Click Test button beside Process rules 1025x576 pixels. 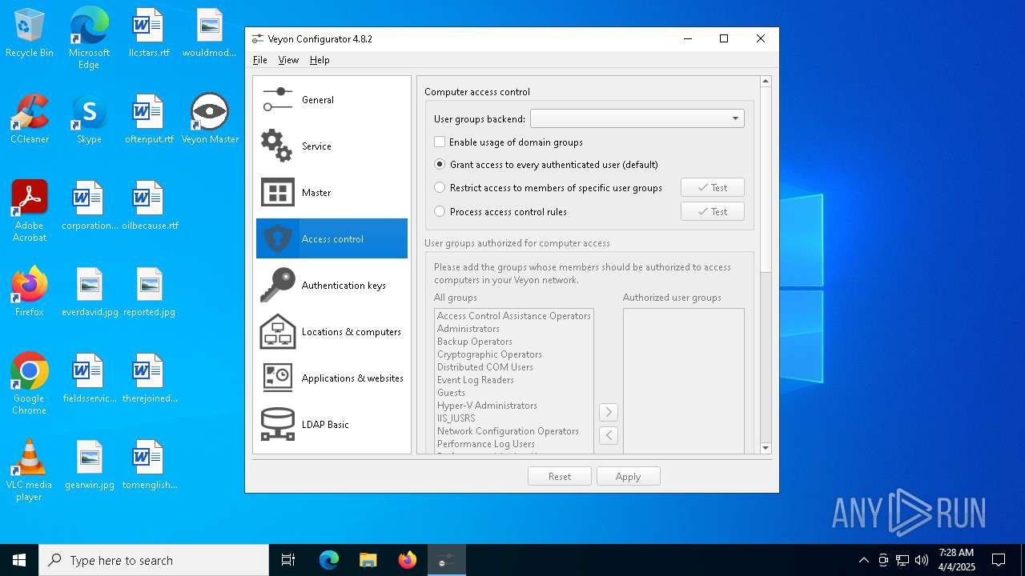click(x=713, y=212)
